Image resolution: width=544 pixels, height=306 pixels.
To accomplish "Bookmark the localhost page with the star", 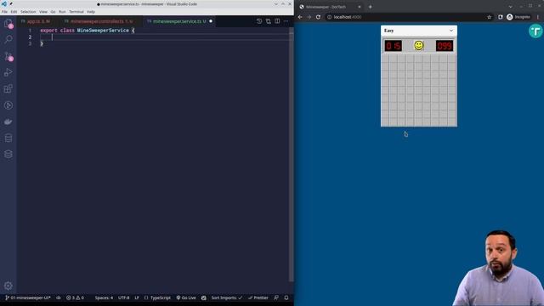I will coord(490,17).
